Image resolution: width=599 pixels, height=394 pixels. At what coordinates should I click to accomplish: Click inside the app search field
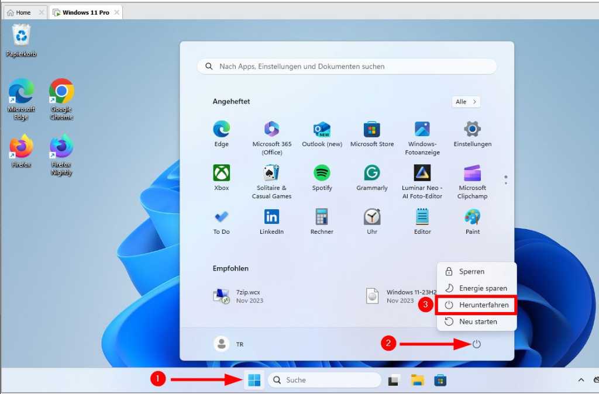point(346,66)
